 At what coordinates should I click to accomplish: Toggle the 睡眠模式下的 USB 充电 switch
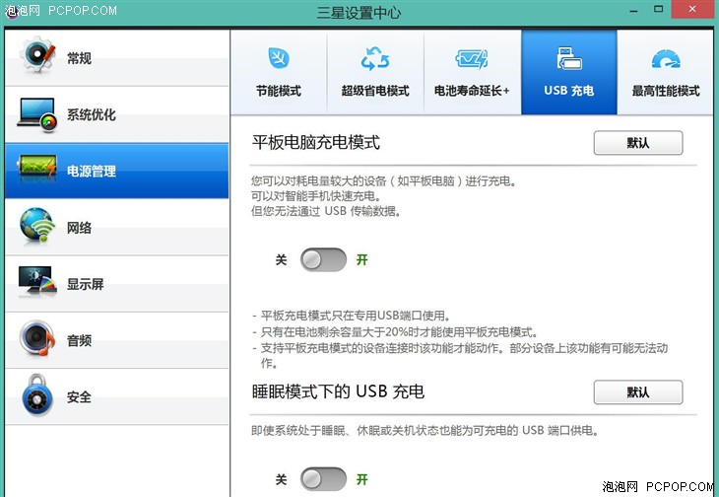pyautogui.click(x=323, y=479)
